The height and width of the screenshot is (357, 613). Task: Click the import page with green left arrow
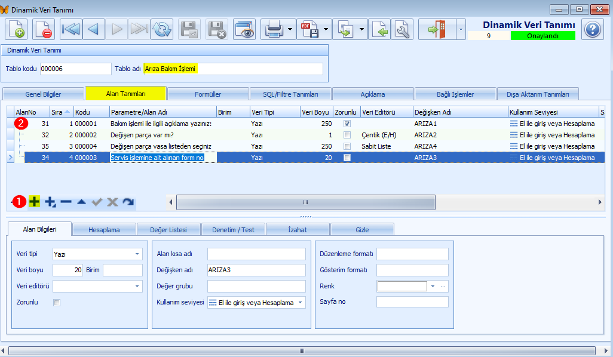(x=379, y=29)
